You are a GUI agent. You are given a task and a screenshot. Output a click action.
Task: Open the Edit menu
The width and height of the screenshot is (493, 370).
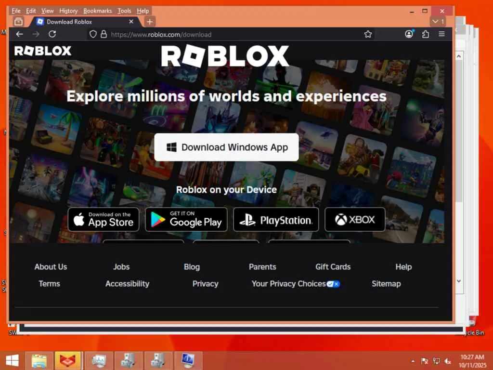(31, 11)
